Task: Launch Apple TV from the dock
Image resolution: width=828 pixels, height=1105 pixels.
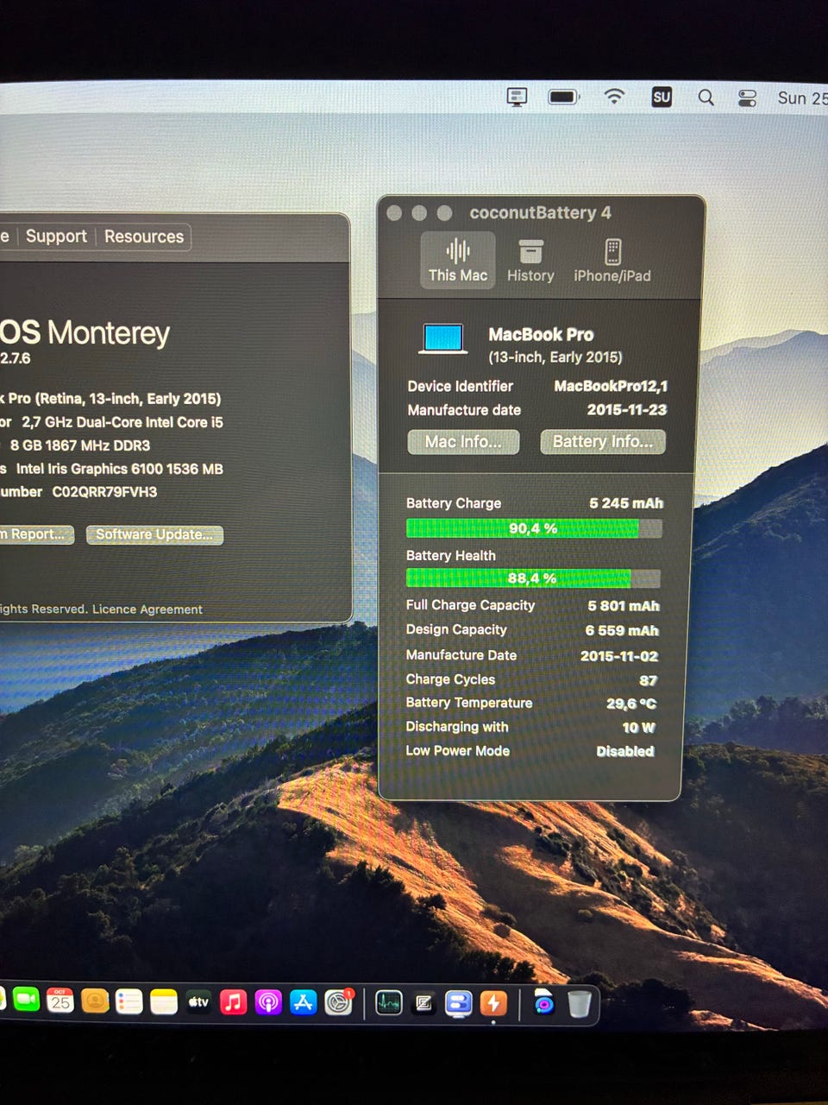Action: pos(198,1002)
